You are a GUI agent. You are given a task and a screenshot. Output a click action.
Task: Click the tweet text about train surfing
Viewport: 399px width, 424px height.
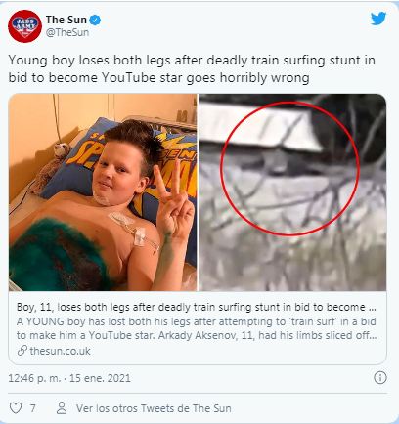192,69
